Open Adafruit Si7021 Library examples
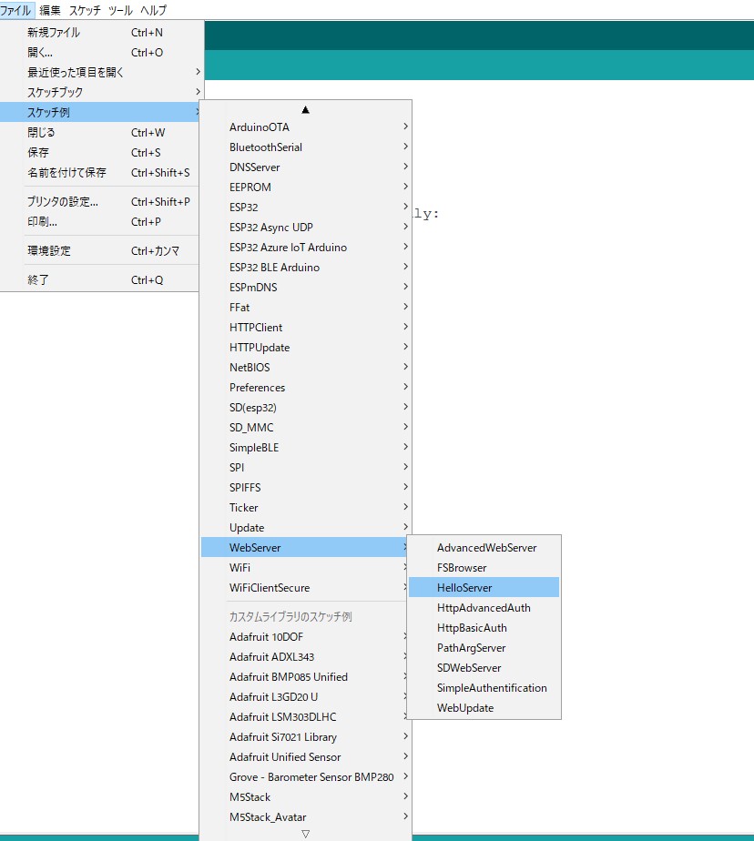This screenshot has height=841, width=754. click(305, 737)
